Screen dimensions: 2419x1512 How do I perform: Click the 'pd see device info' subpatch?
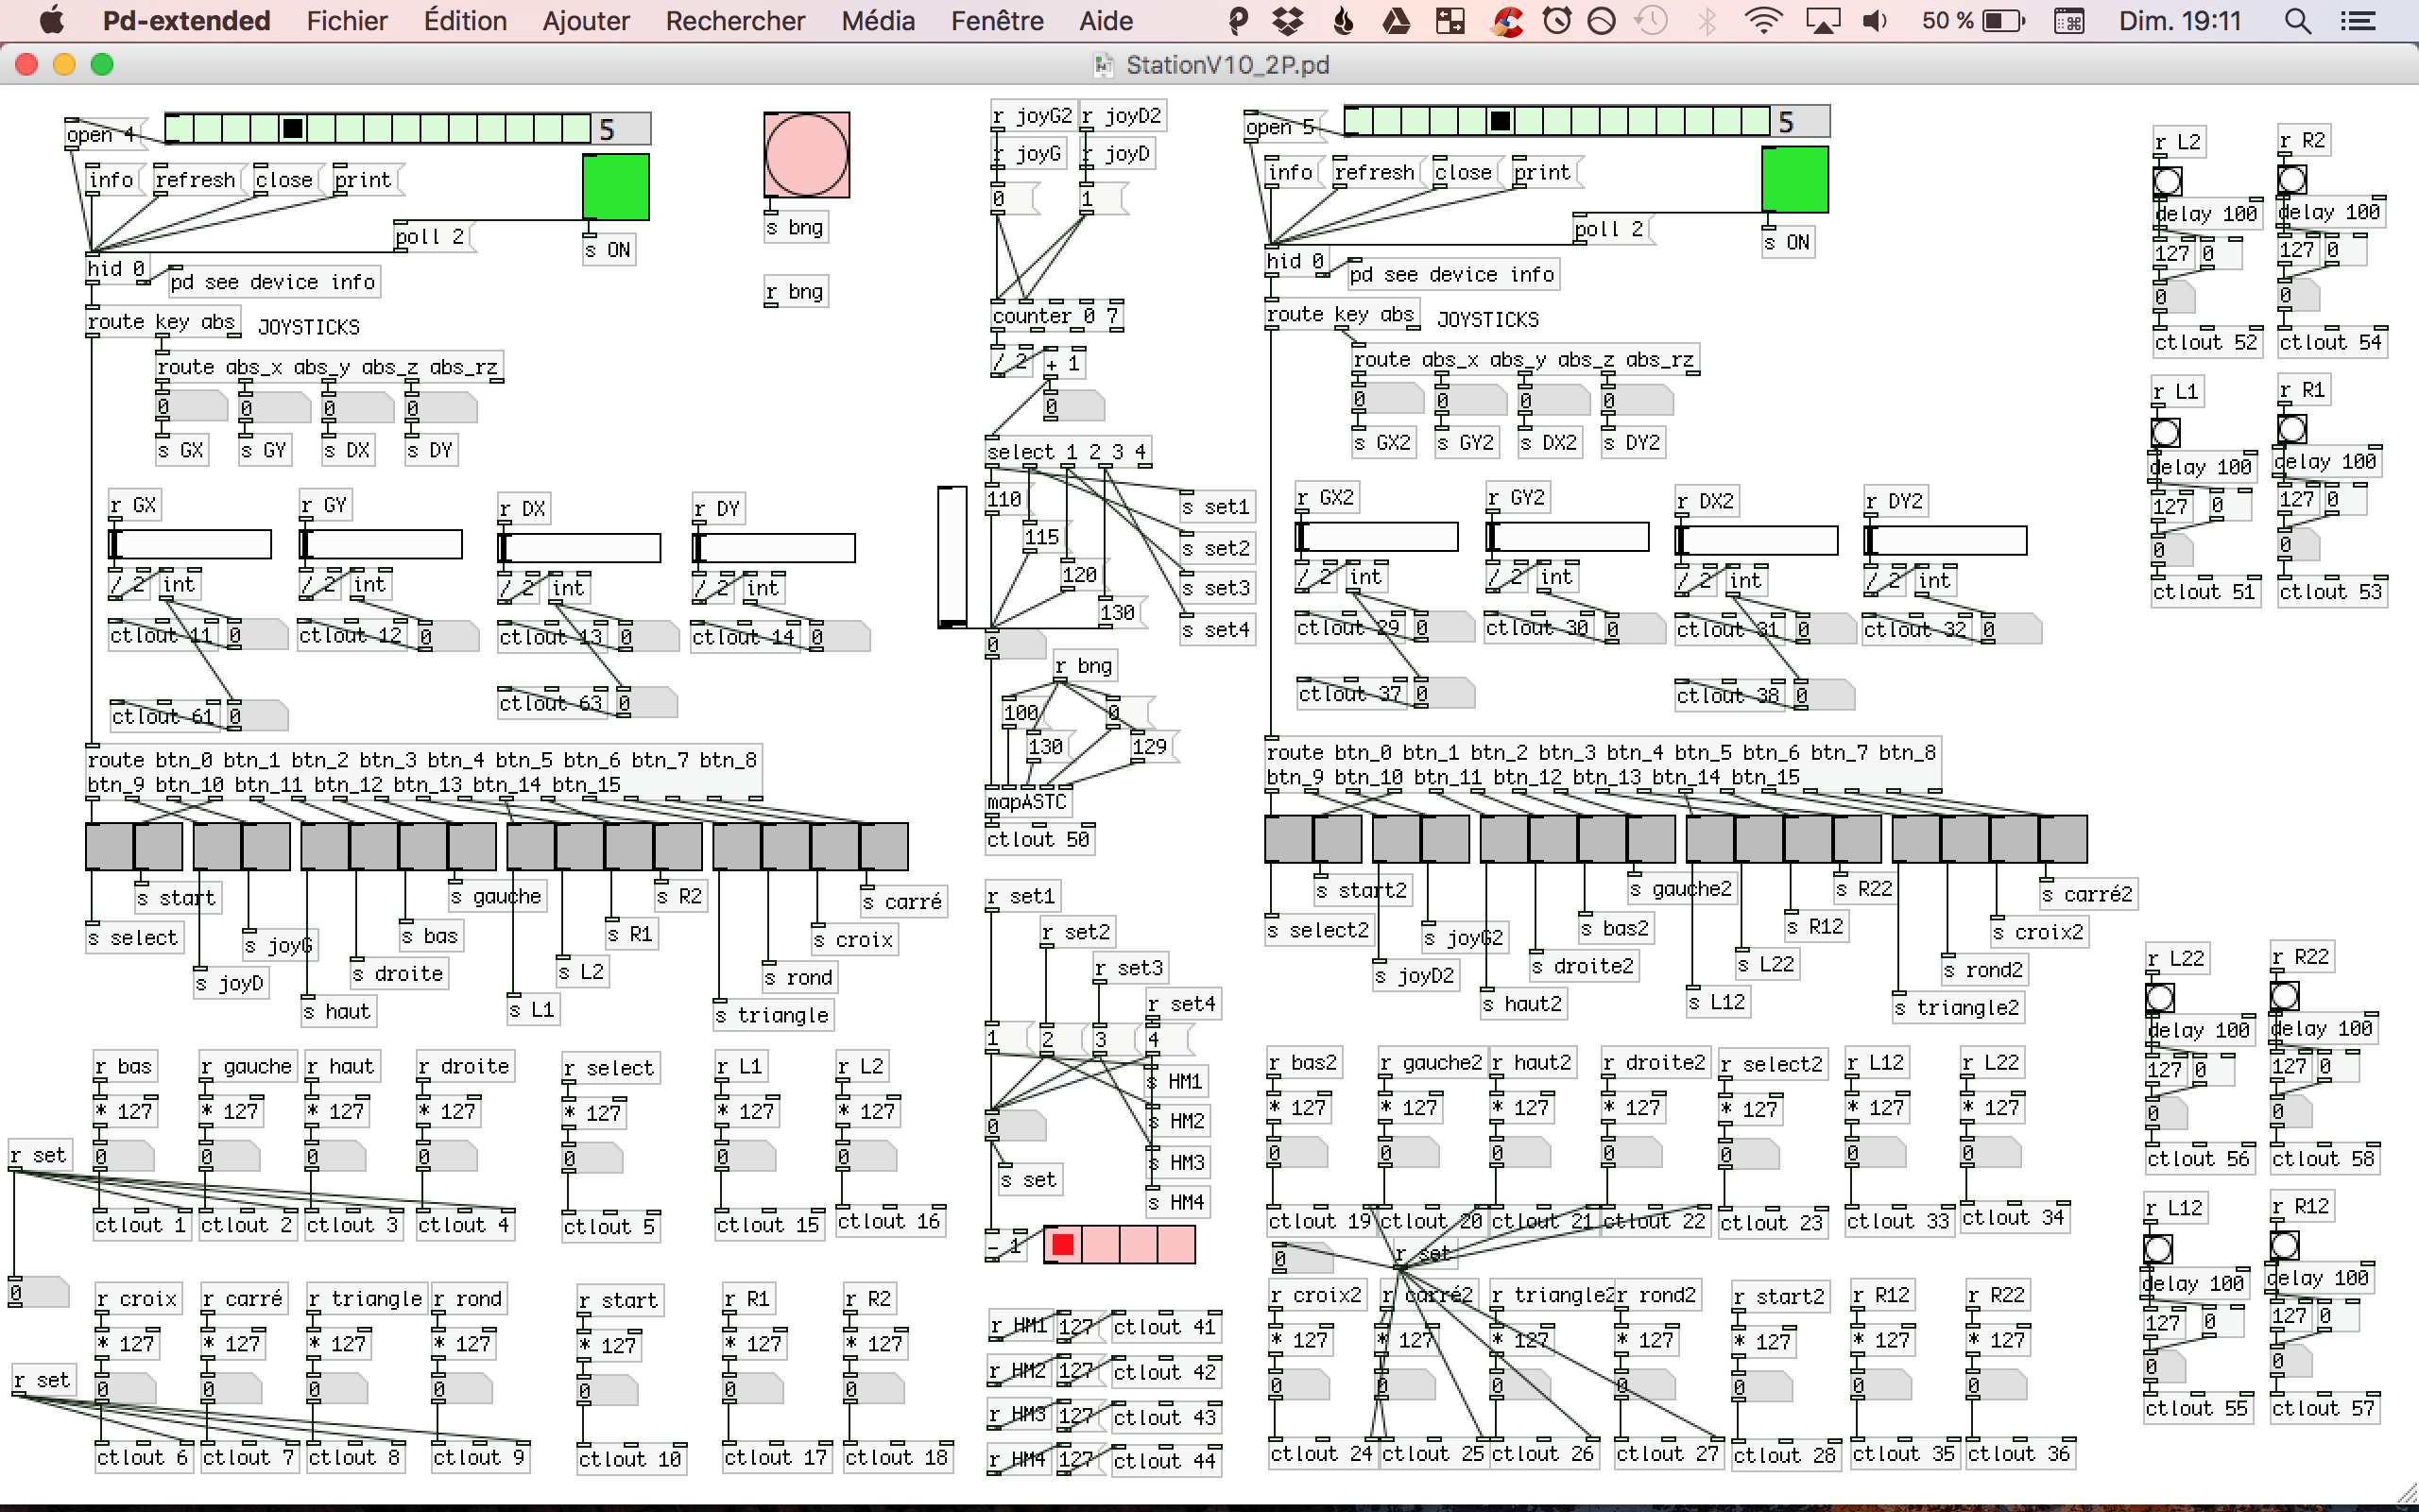273,283
